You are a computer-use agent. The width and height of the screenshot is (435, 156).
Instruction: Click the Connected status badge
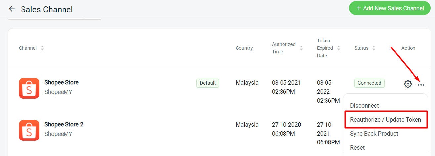369,83
